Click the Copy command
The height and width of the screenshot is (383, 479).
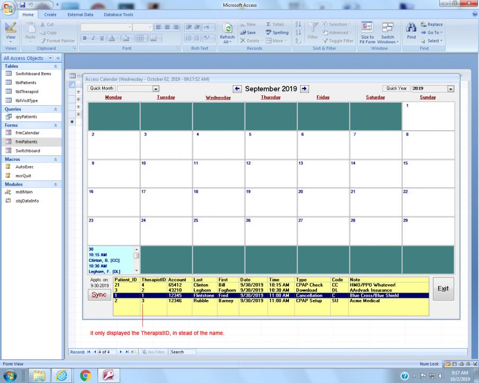pyautogui.click(x=48, y=32)
